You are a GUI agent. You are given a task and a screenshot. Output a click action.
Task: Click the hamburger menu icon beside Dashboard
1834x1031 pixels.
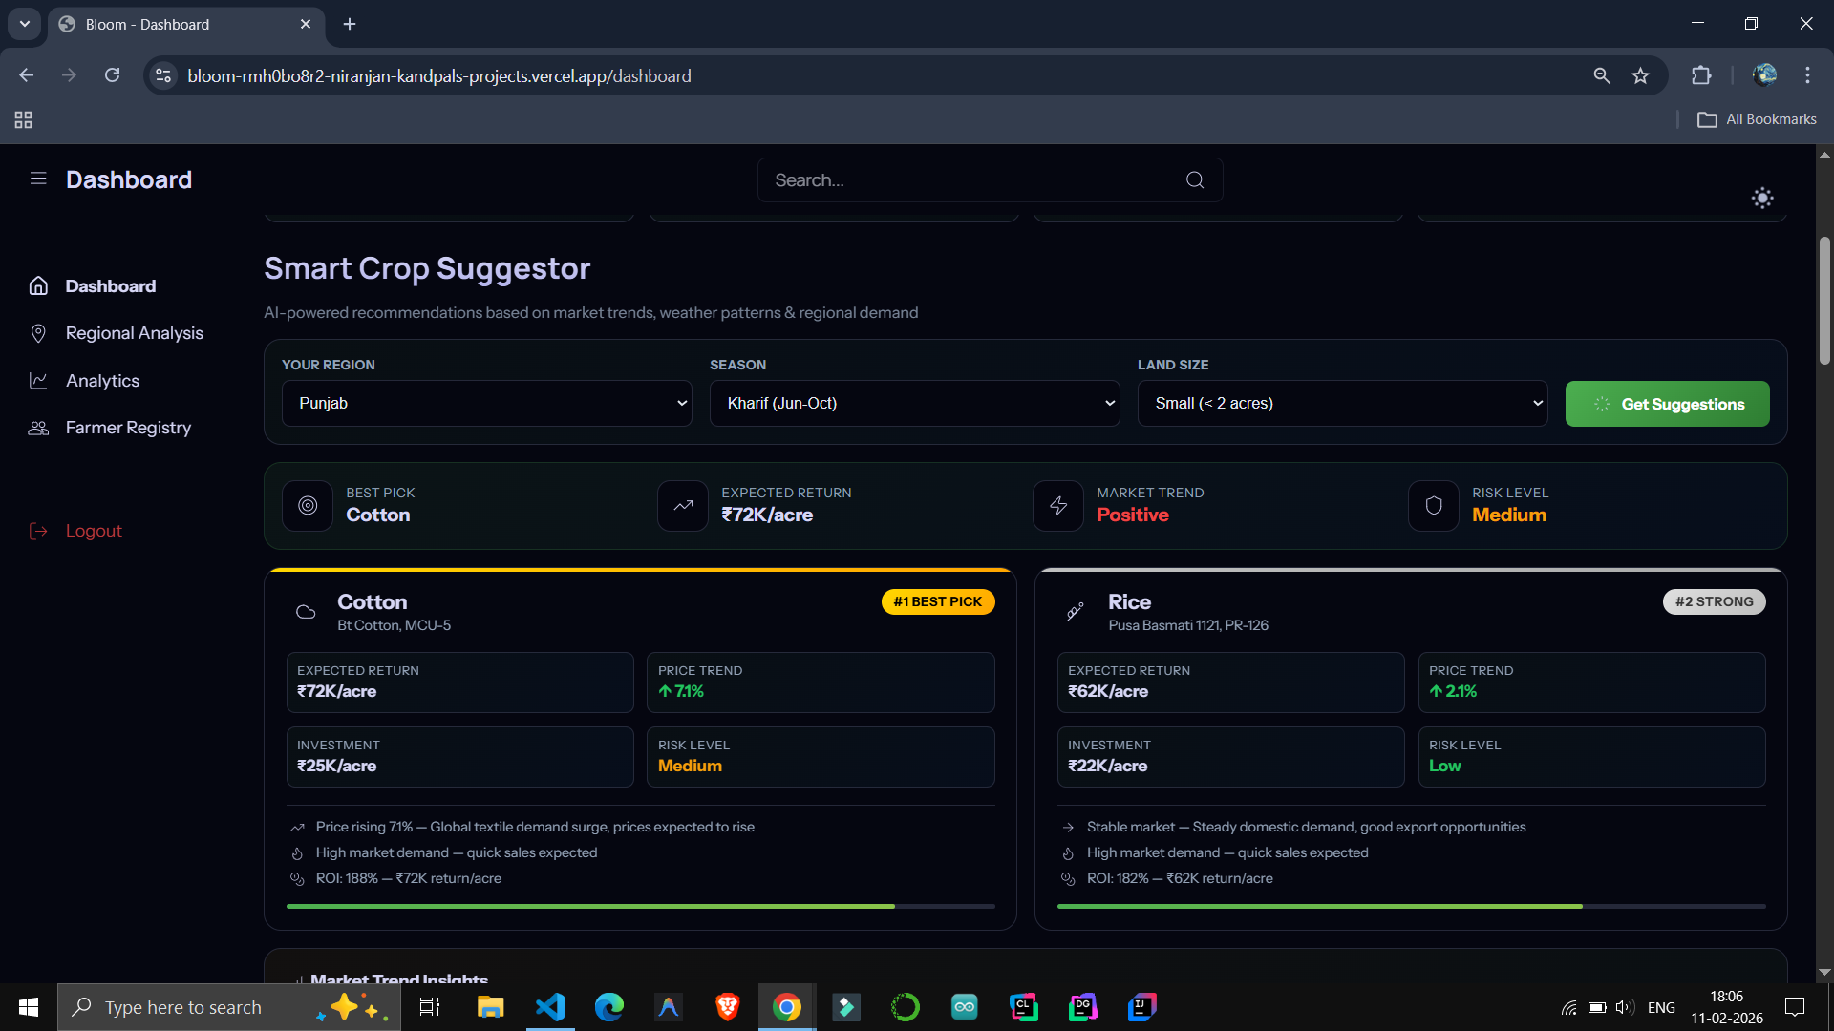(38, 179)
